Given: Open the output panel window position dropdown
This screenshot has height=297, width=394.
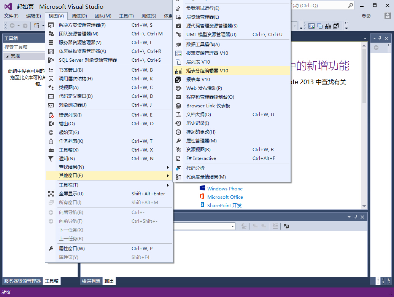Looking at the screenshot, I should coord(349,217).
